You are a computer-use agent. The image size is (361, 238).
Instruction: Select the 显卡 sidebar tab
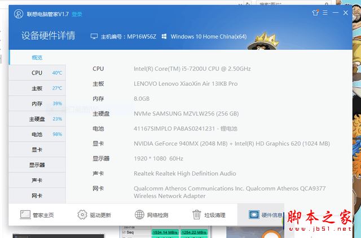click(37, 150)
